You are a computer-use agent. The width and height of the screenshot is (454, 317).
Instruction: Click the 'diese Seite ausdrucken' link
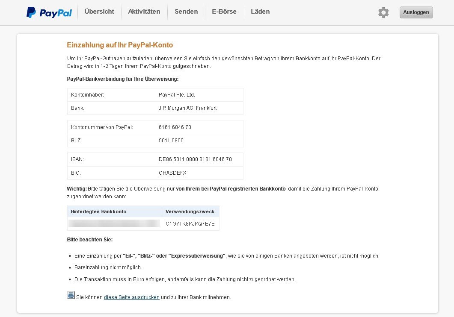(x=132, y=297)
